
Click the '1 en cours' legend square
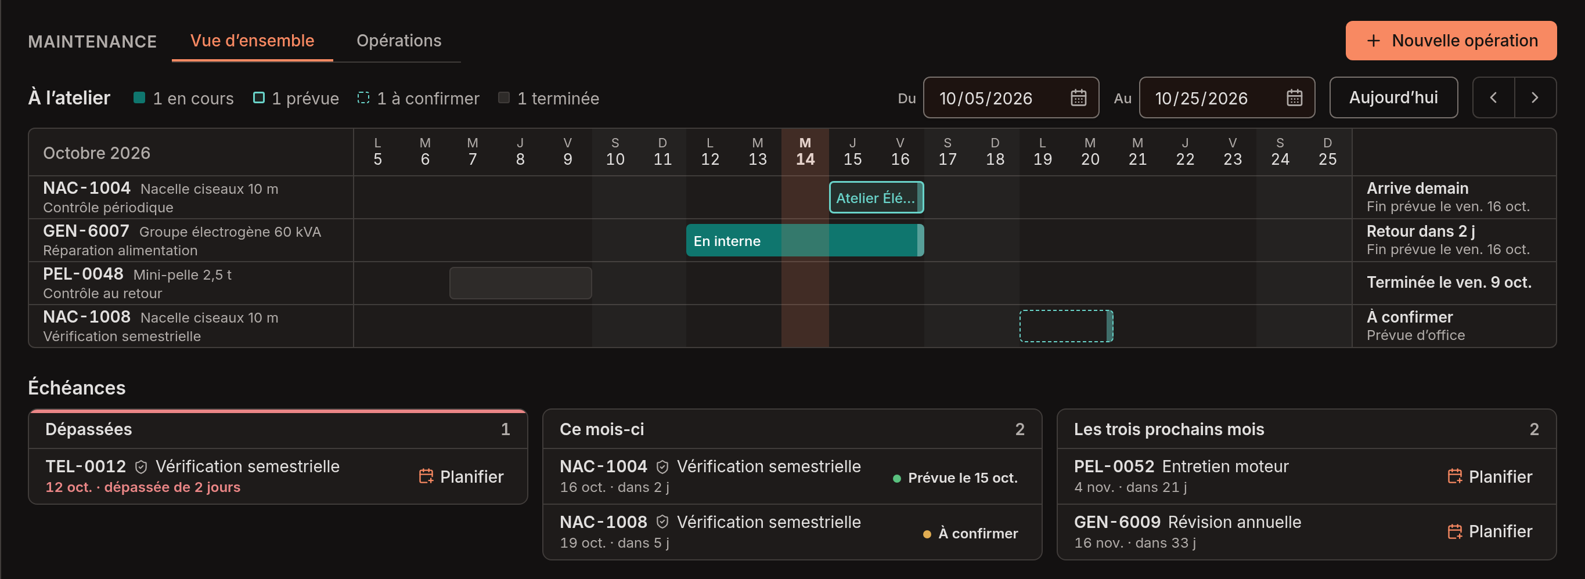click(x=139, y=97)
